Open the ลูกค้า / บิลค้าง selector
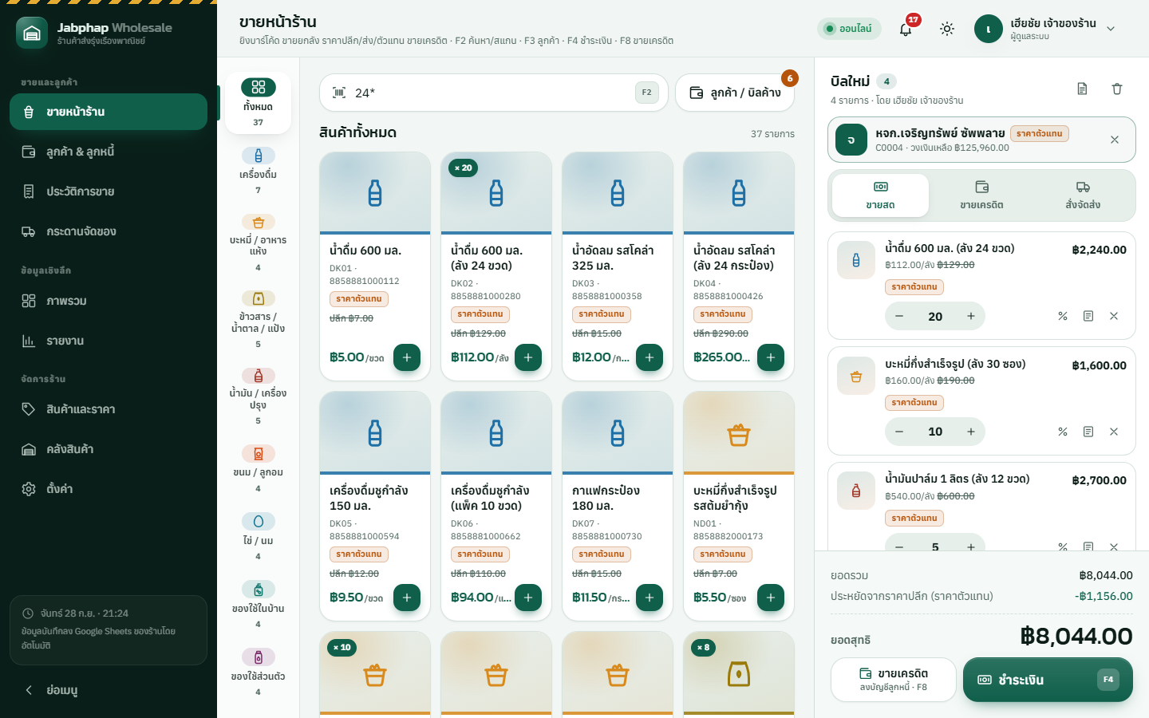Image resolution: width=1149 pixels, height=718 pixels. [x=735, y=93]
